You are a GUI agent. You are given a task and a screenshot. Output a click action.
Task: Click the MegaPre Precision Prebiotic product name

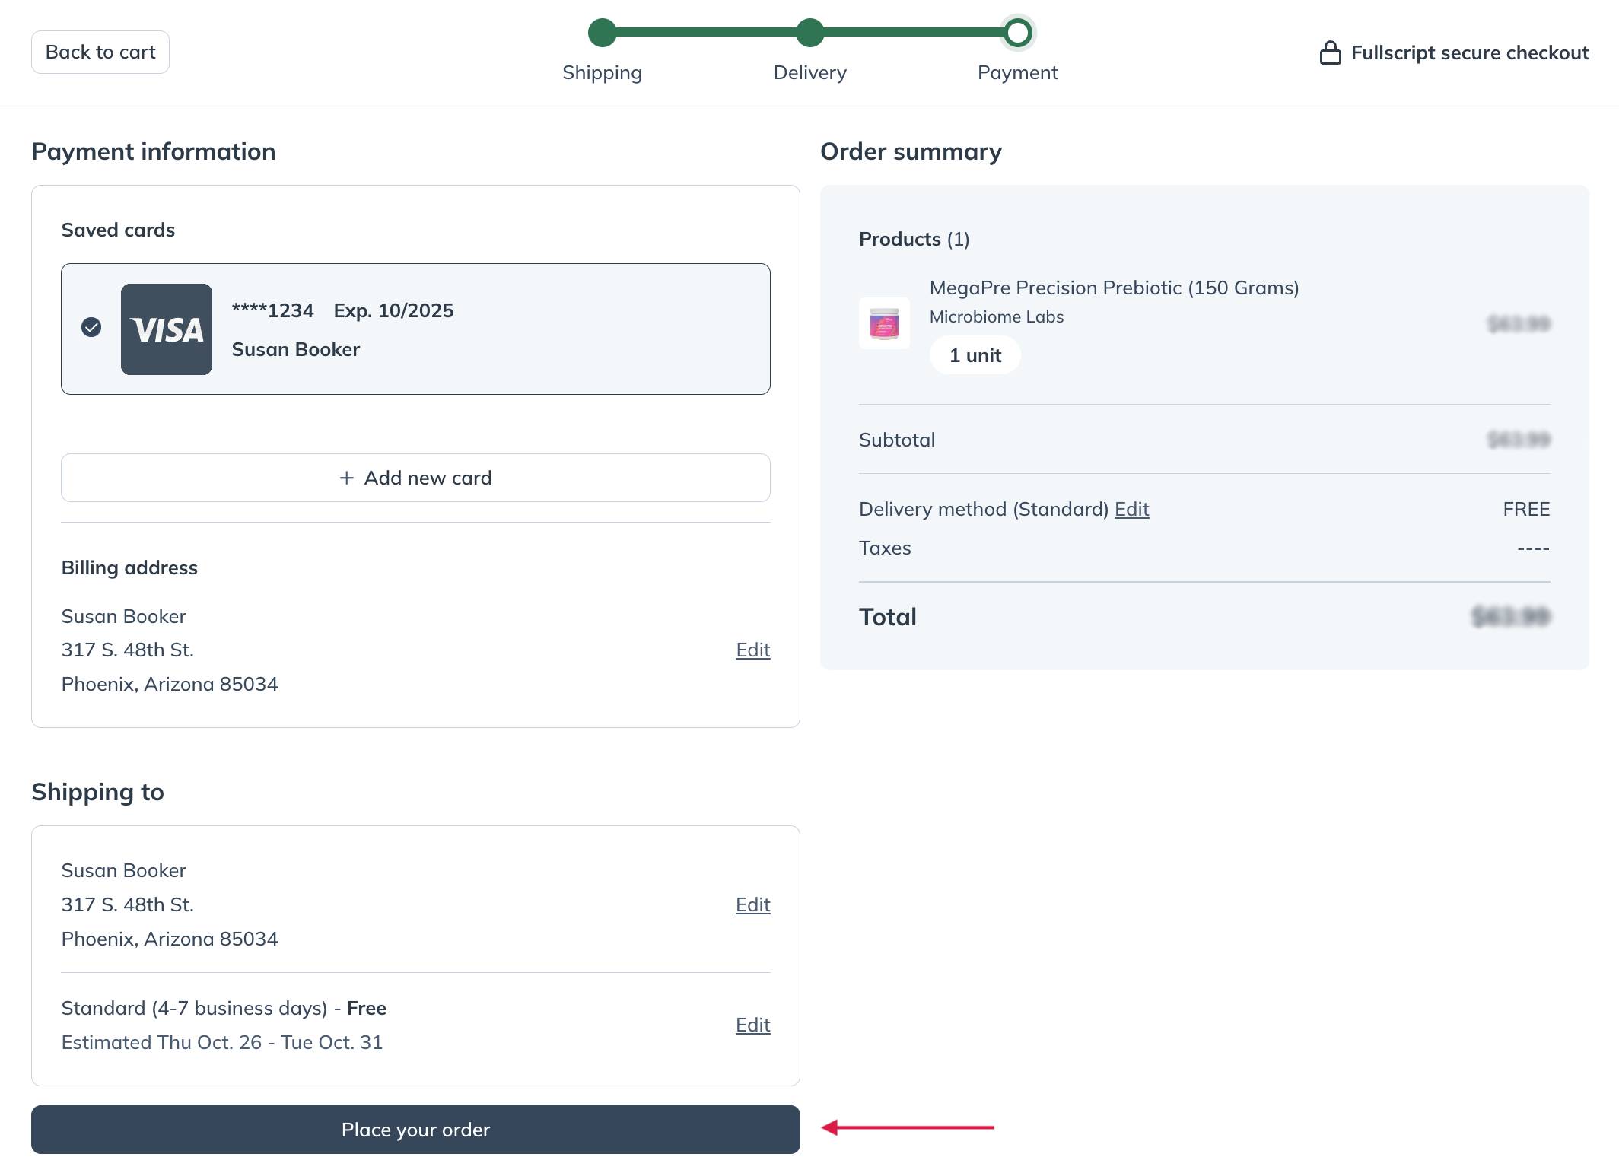(1114, 288)
